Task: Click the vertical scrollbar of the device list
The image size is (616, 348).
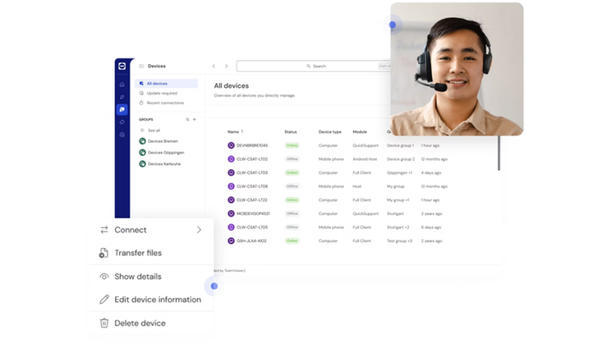Action: point(499,153)
